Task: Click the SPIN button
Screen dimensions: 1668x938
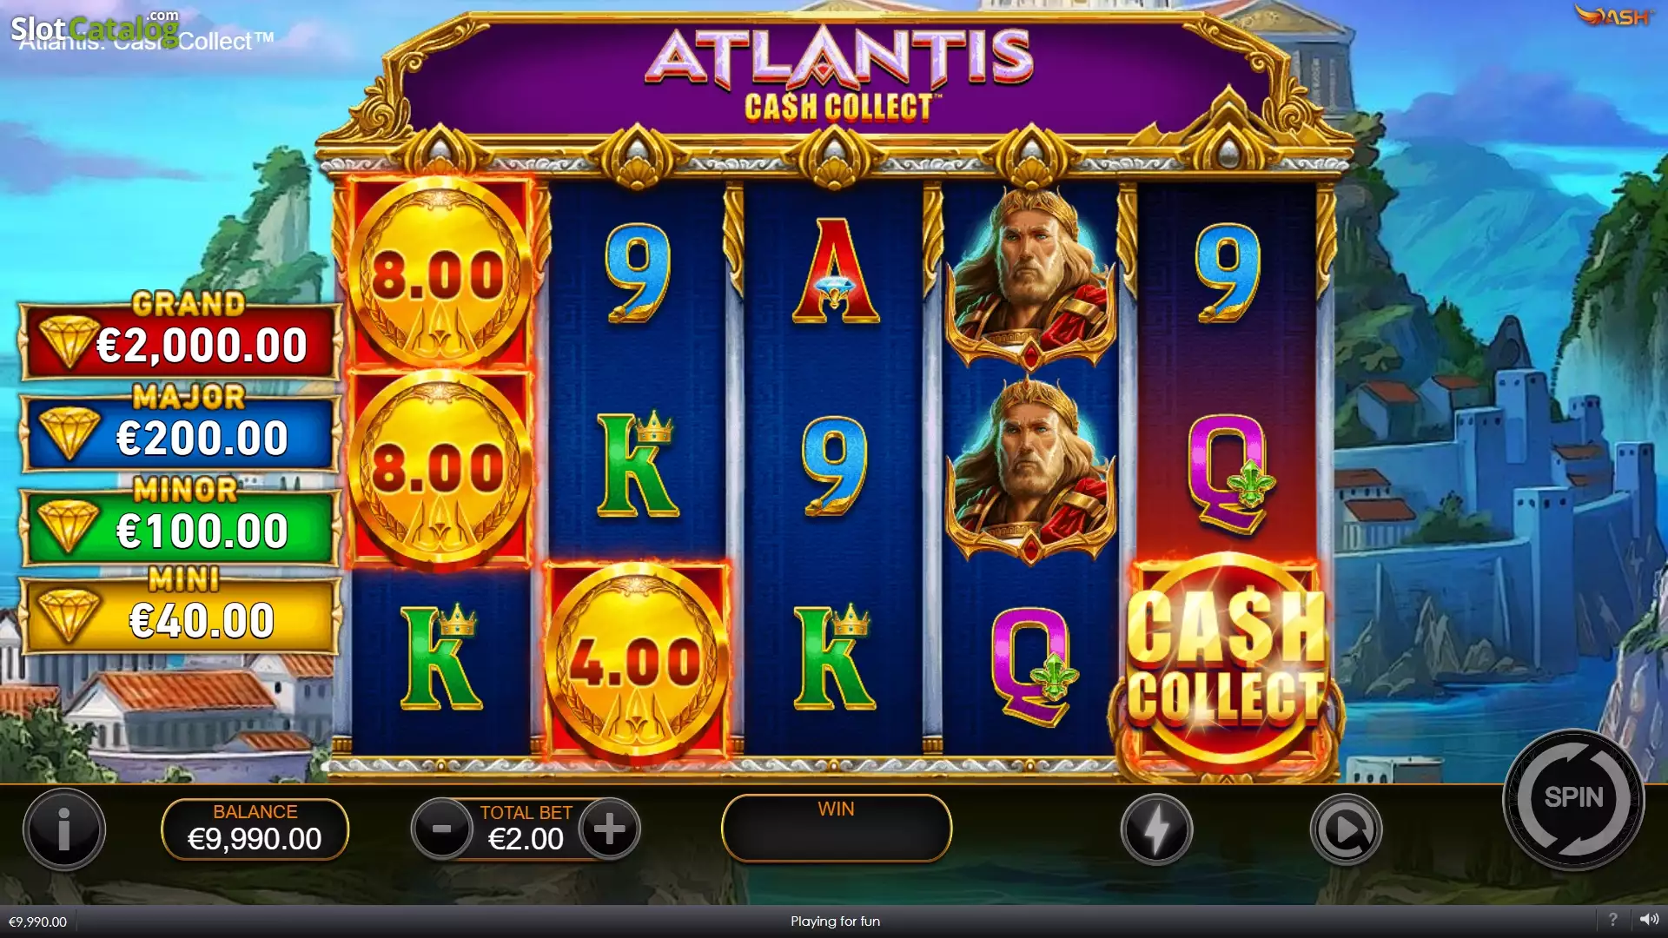Action: point(1573,798)
